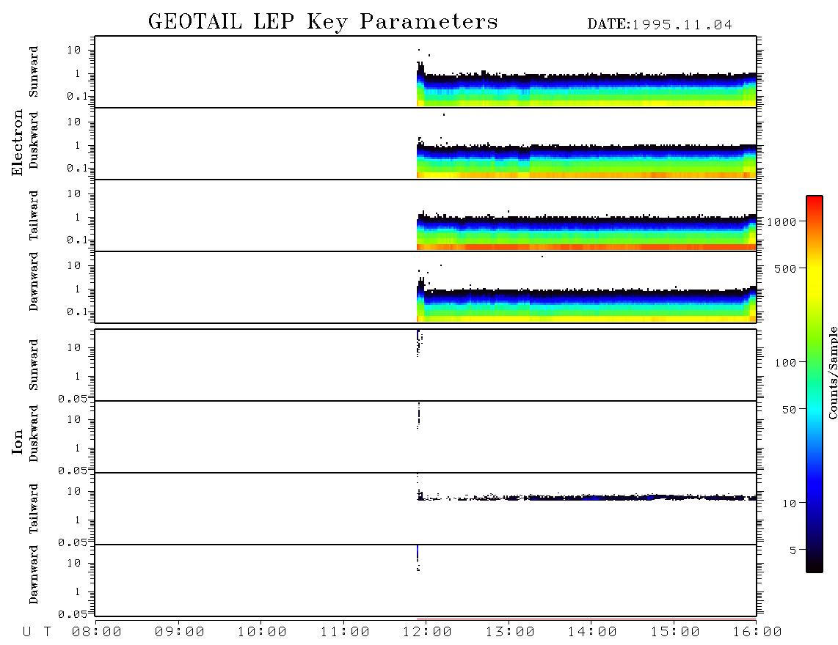838x645 pixels.
Task: Click the vertical "Electron" group label
Action: tap(17, 143)
